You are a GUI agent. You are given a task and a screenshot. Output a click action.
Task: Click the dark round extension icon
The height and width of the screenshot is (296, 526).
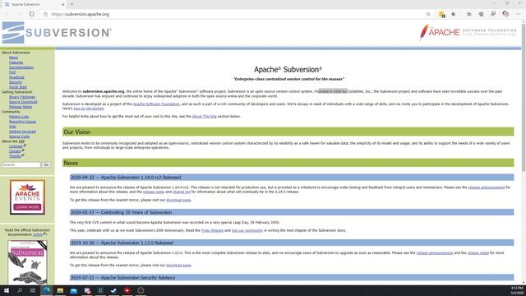[454, 14]
